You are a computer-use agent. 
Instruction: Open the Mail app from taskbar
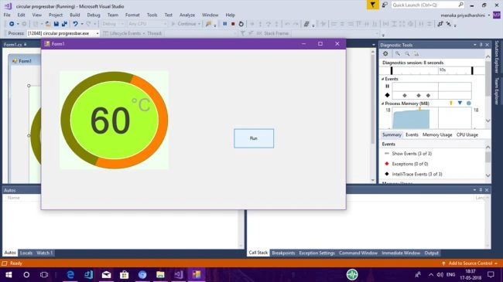(106, 274)
